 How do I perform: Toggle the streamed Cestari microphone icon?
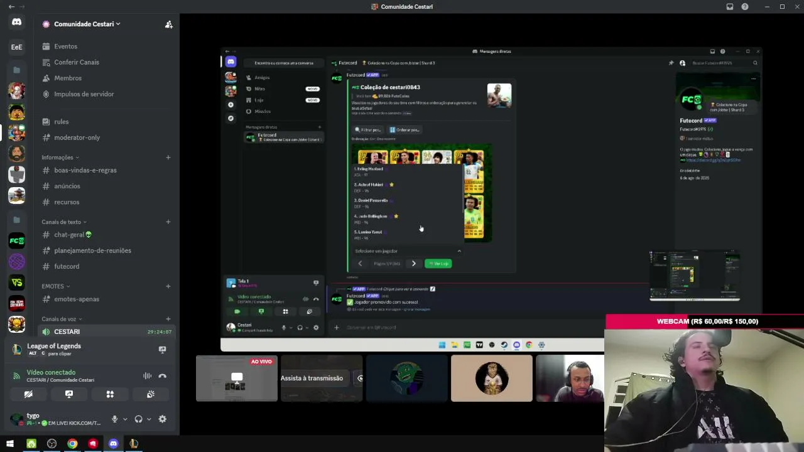click(284, 327)
